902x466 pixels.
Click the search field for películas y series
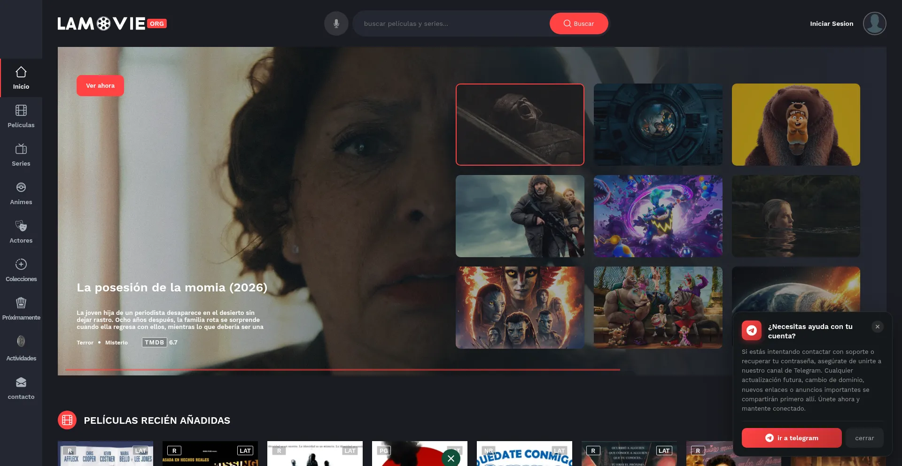[451, 23]
